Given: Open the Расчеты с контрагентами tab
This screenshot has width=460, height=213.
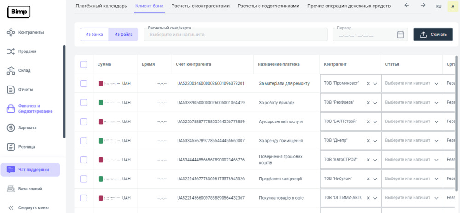Looking at the screenshot, I should pos(200,6).
